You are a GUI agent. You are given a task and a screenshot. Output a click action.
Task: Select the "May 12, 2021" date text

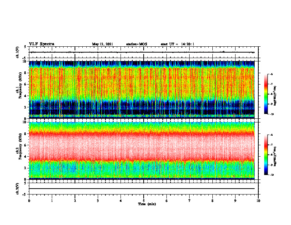click(103, 44)
